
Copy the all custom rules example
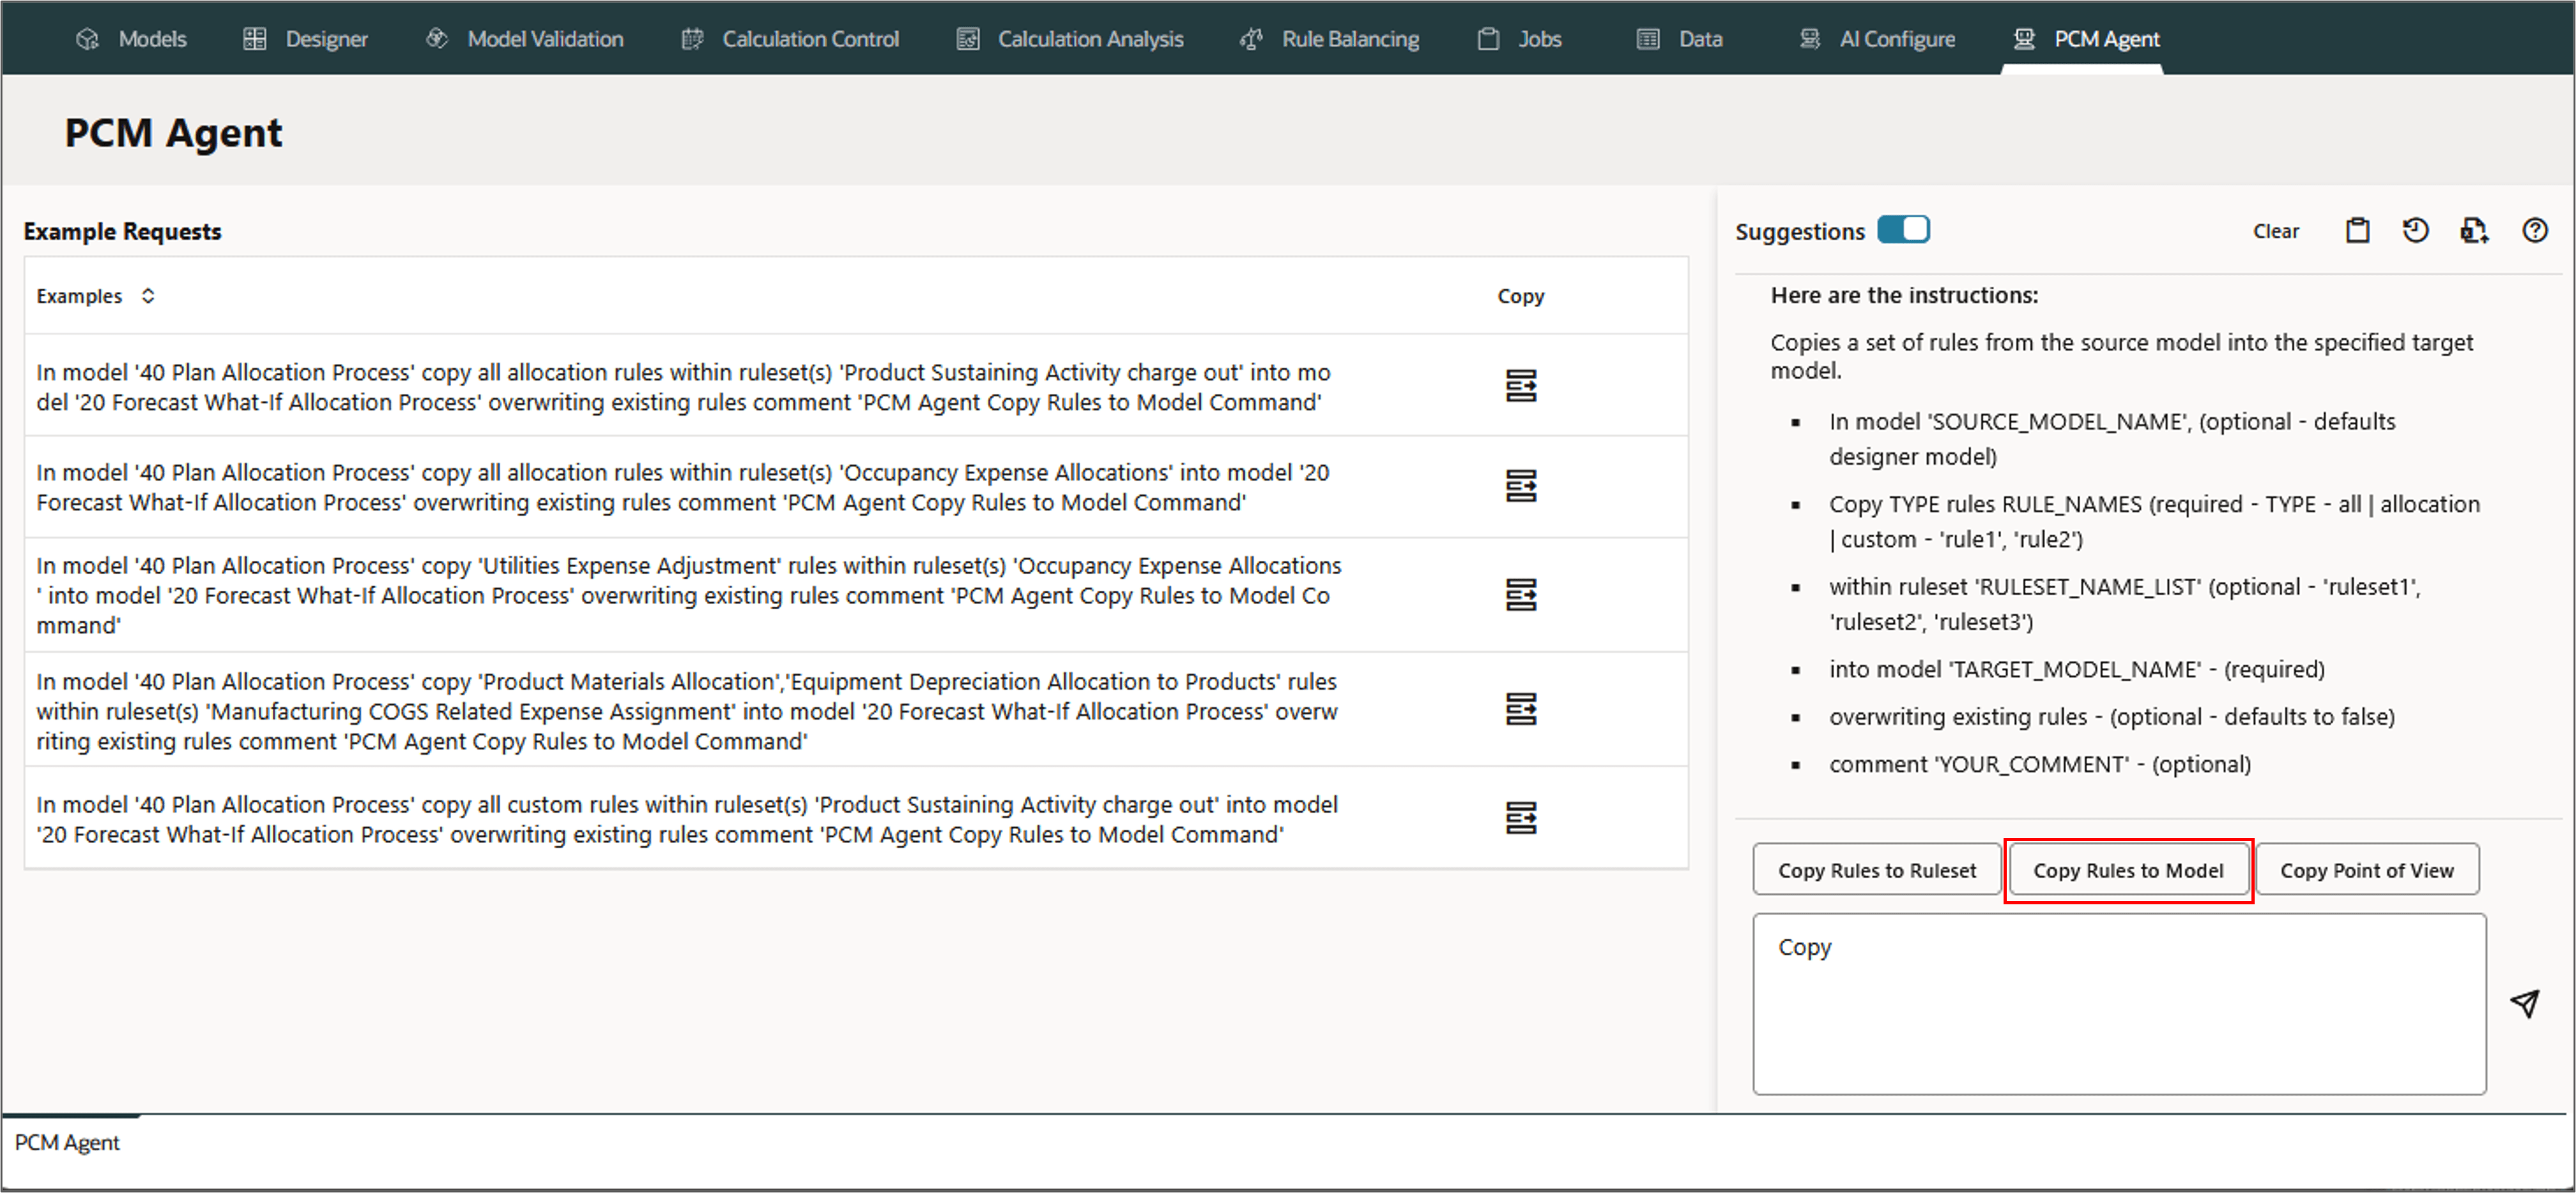click(x=1520, y=818)
